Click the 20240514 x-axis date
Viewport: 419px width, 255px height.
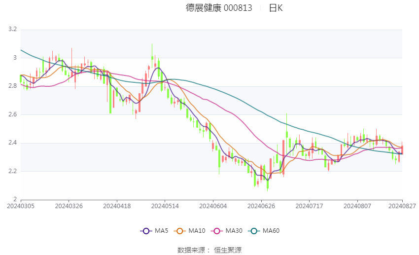[x=165, y=206]
